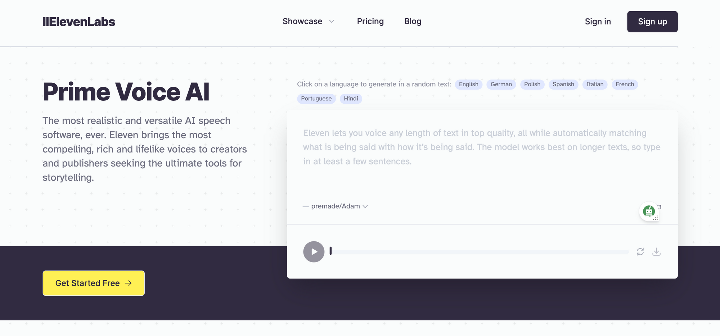Download the generated audio file
Viewport: 720px width, 336px height.
657,252
